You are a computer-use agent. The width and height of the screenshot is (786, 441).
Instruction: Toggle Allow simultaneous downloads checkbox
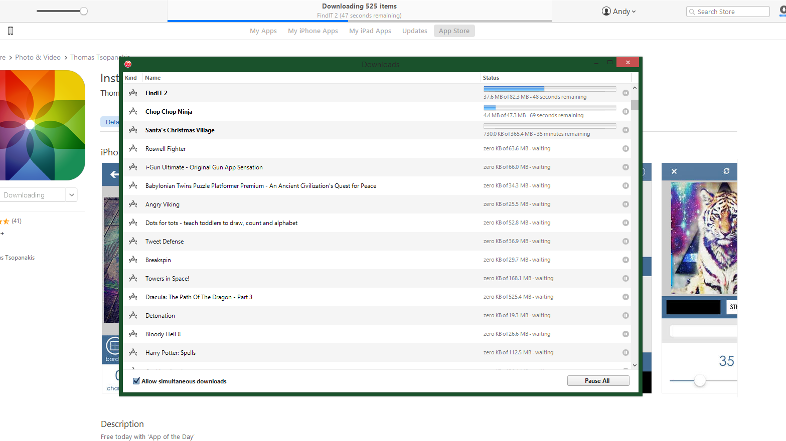click(x=136, y=381)
